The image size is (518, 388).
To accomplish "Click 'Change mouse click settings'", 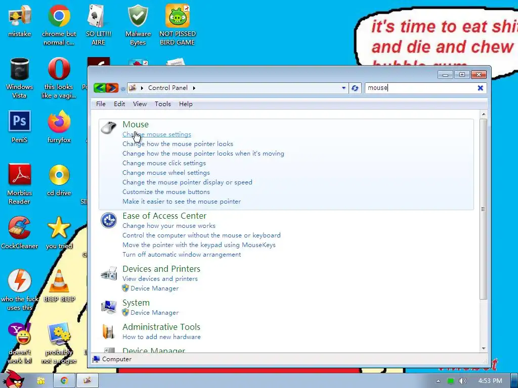I will click(164, 163).
